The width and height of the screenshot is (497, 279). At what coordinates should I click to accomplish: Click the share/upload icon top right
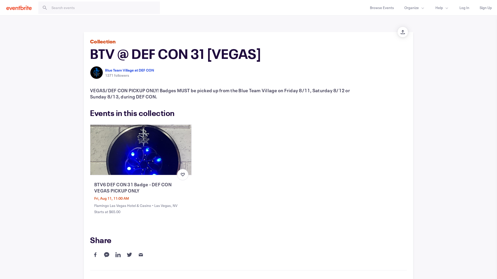coord(403,32)
